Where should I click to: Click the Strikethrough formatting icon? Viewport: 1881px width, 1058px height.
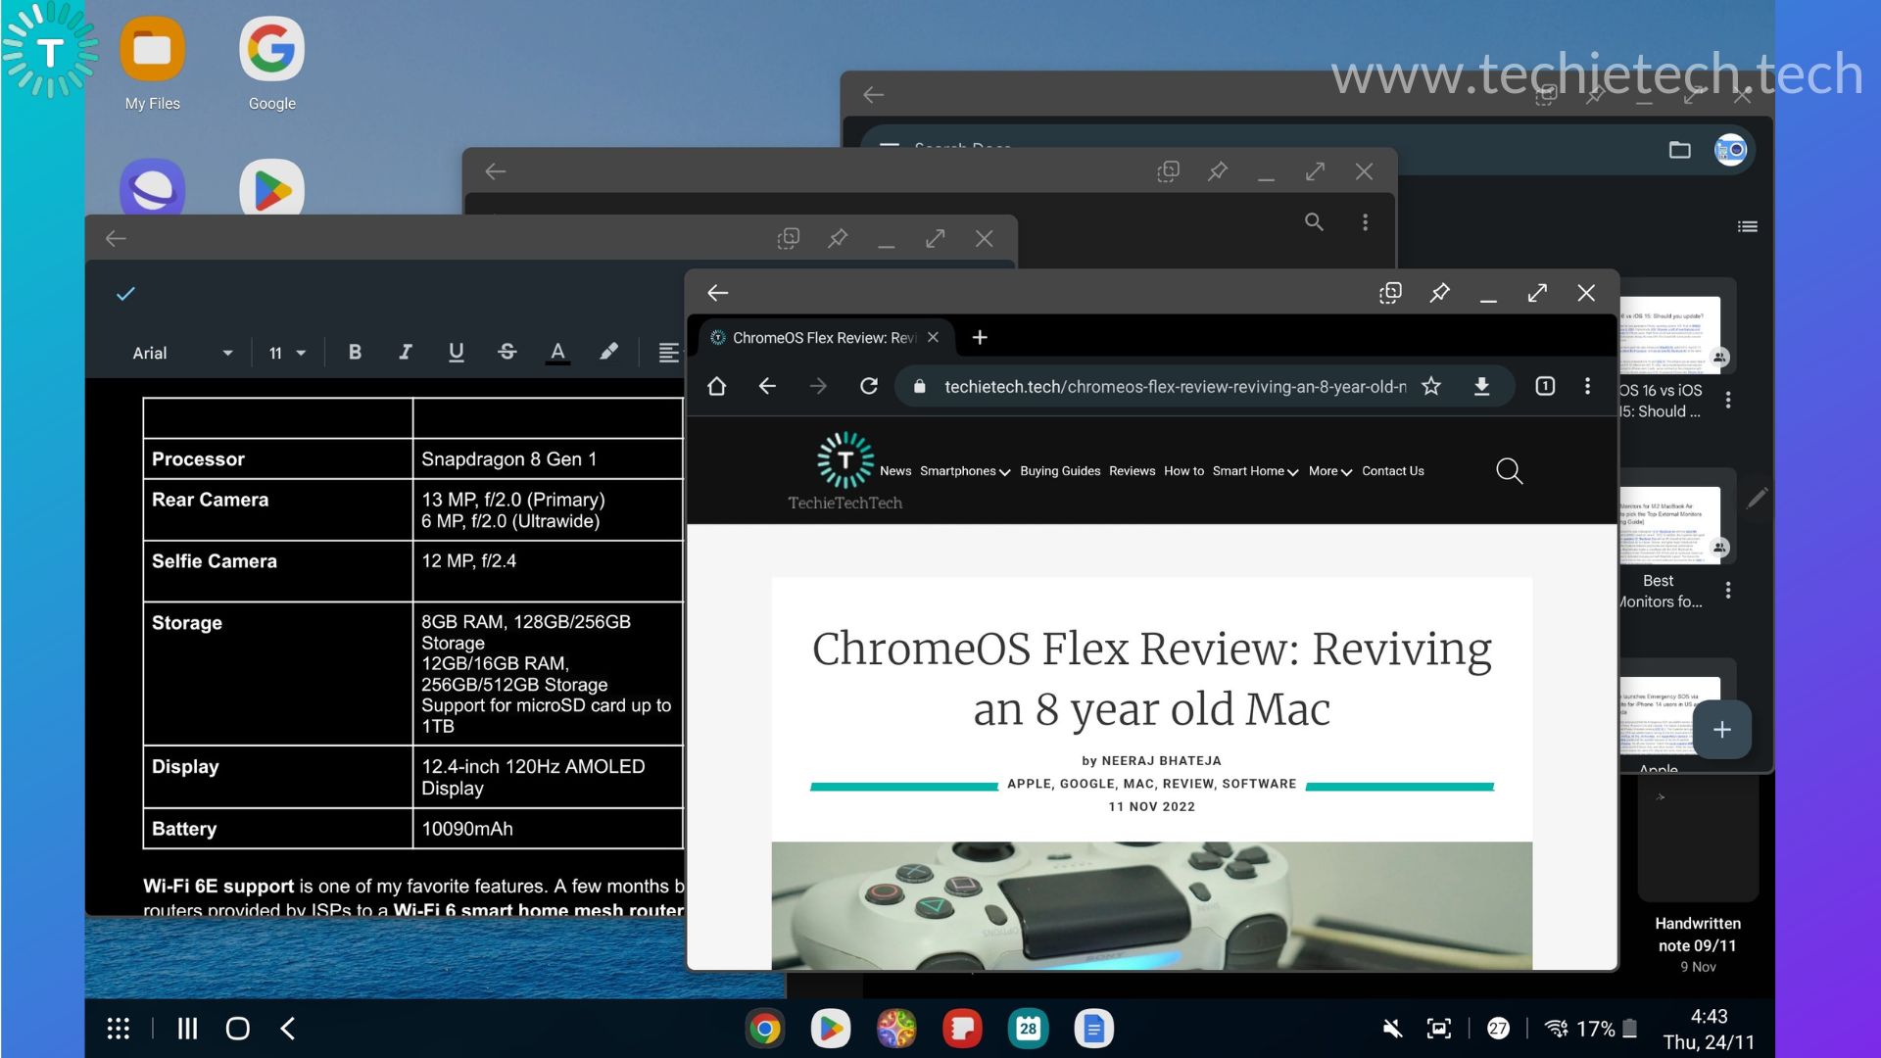coord(506,352)
